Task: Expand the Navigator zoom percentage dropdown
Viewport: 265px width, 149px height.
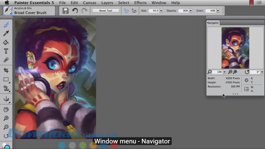Action: coord(224,72)
